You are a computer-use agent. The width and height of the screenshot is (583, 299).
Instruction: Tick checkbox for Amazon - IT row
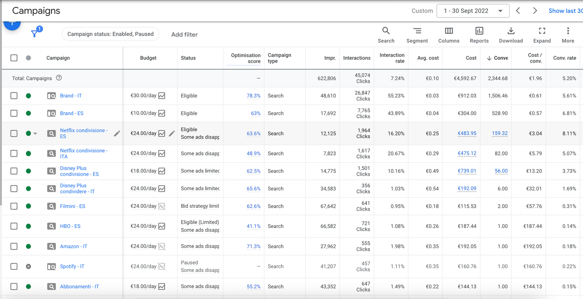[x=14, y=246]
